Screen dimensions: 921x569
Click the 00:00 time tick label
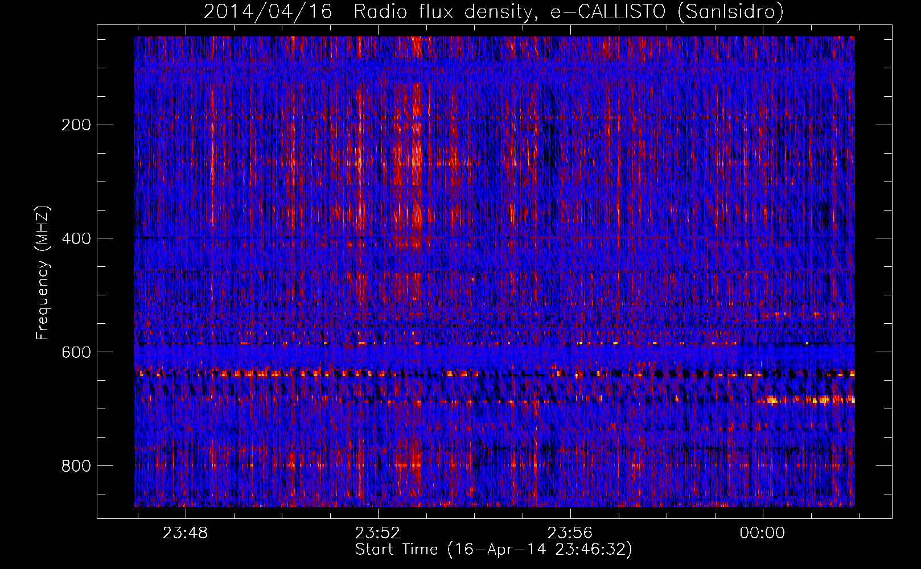pyautogui.click(x=762, y=533)
